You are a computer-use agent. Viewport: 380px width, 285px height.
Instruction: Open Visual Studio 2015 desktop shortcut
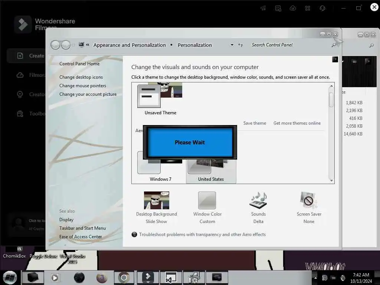[x=72, y=258]
